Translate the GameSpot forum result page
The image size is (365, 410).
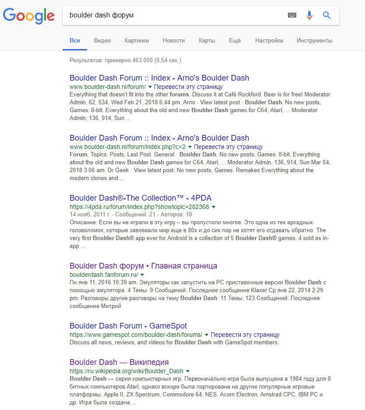245,335
